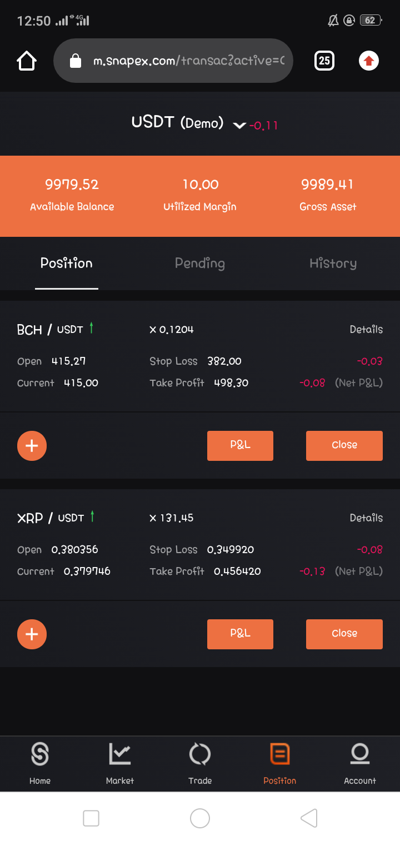Open the Home tab in bottom navigation
Viewport: 400px width, 845px height.
40,763
